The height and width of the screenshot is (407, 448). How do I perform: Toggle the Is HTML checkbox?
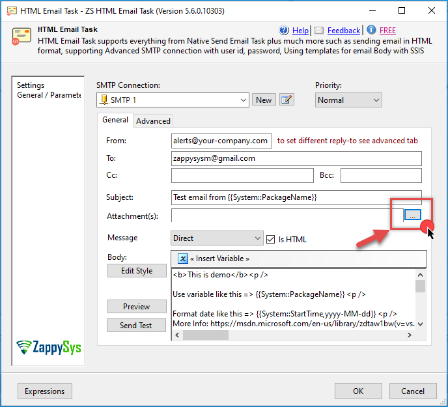click(270, 239)
